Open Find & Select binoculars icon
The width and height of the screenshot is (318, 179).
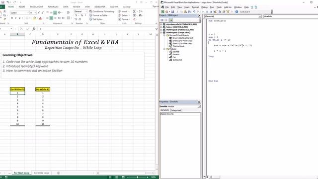140,15
